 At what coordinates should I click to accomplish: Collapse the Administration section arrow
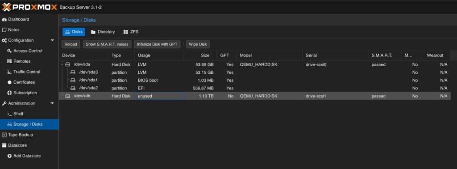[x=53, y=103]
